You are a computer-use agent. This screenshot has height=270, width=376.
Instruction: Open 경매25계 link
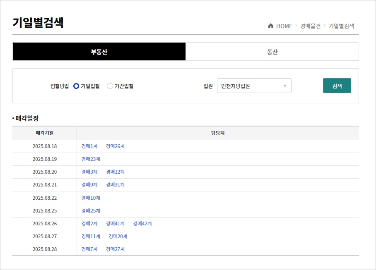pyautogui.click(x=91, y=211)
